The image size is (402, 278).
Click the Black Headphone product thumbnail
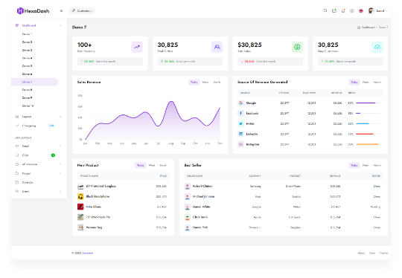[x=80, y=196]
